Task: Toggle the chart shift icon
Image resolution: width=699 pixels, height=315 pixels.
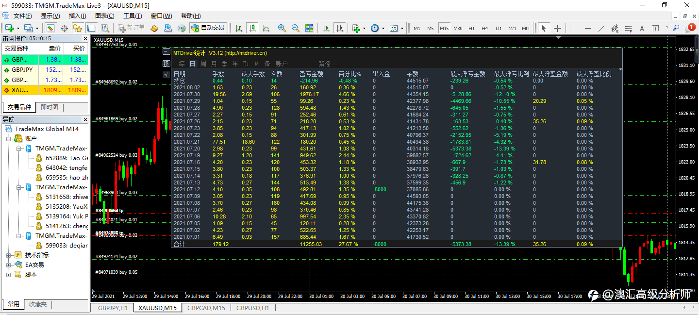Action: pos(340,28)
